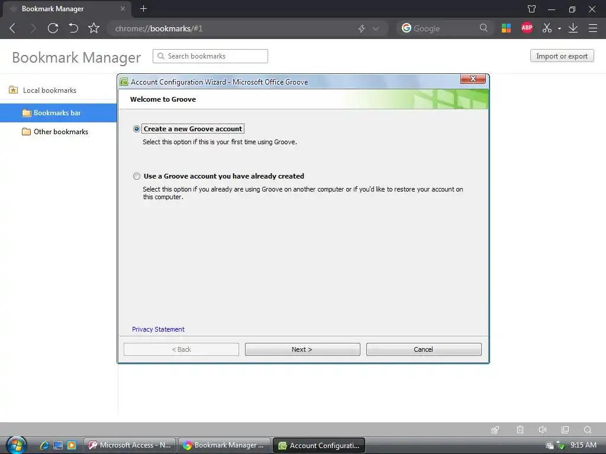Click the Groove icon in dialog title bar

pyautogui.click(x=124, y=82)
